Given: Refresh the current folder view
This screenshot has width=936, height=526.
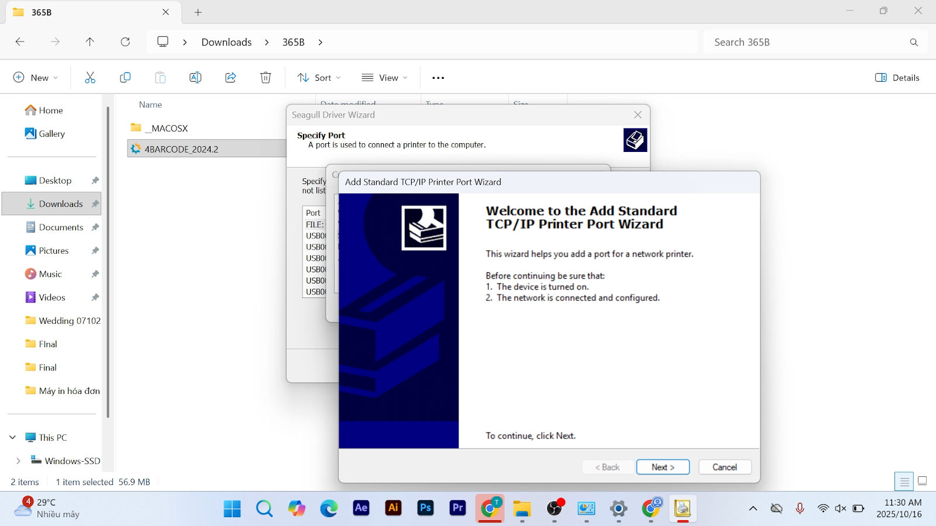Looking at the screenshot, I should click(125, 42).
